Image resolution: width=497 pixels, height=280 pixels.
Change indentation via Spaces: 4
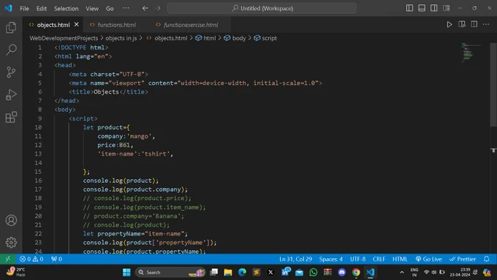pyautogui.click(x=330, y=259)
